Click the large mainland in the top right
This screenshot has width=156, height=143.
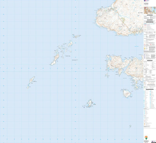(120, 17)
